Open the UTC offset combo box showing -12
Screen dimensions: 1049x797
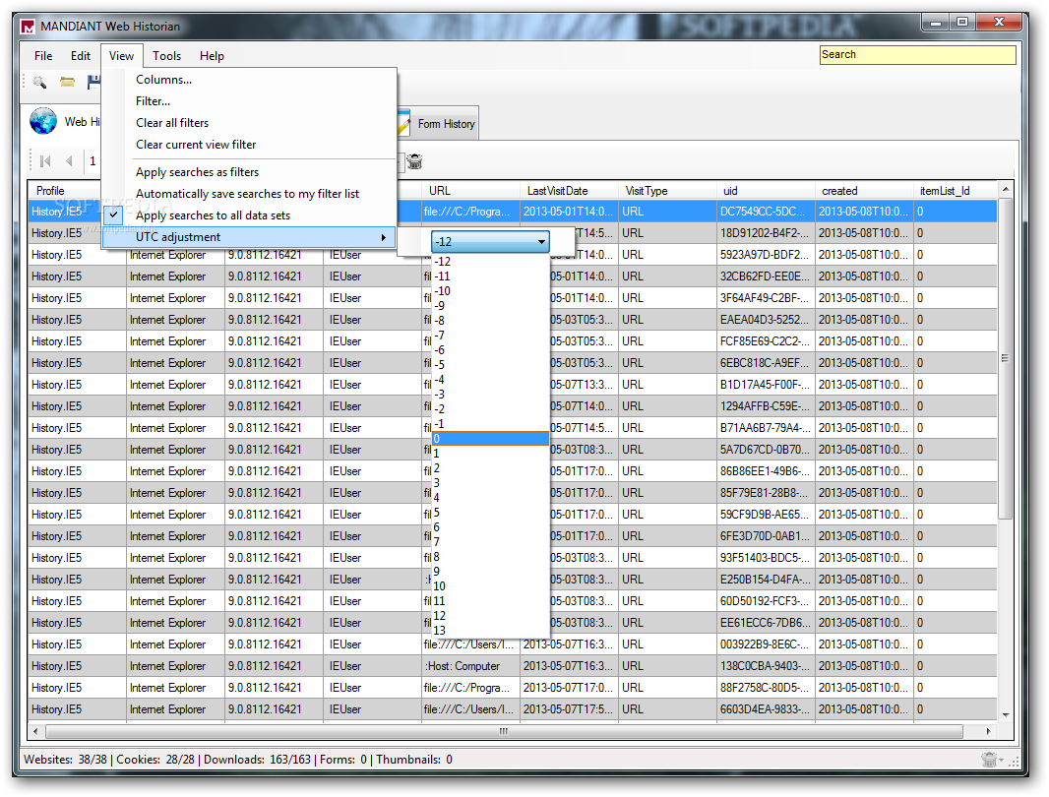tap(490, 242)
